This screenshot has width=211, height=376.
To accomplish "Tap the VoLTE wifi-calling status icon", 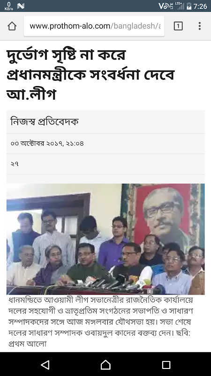I will [x=166, y=6].
